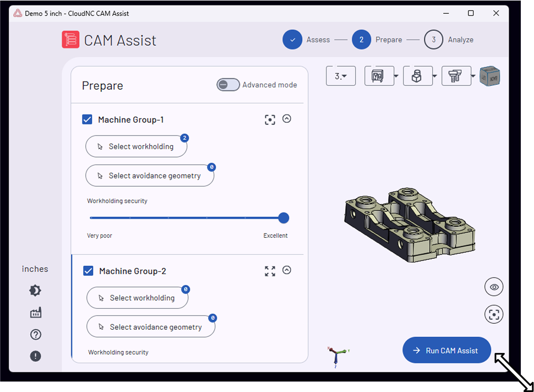
Task: Click the CloudNC title bar app icon
Action: (18, 13)
